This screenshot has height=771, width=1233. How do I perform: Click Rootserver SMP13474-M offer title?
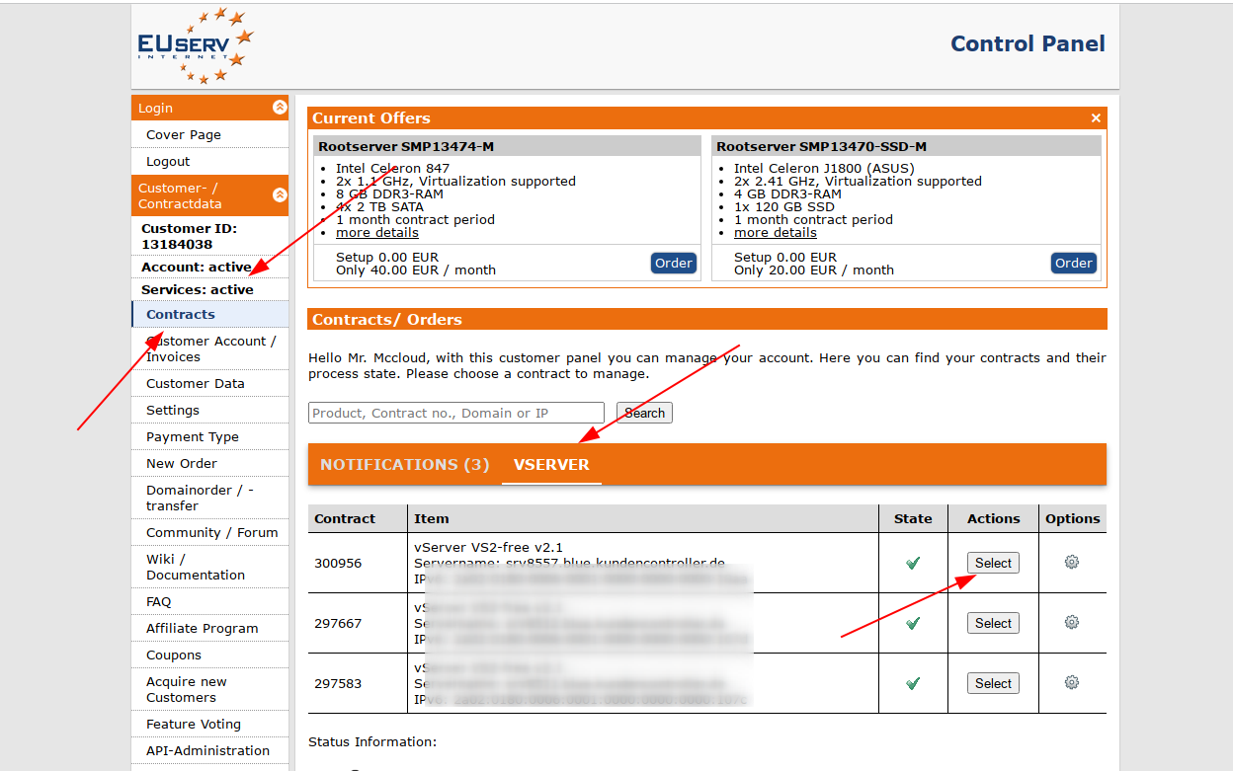point(406,146)
